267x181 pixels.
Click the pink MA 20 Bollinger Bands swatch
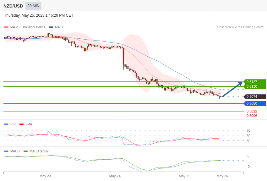click(6, 27)
